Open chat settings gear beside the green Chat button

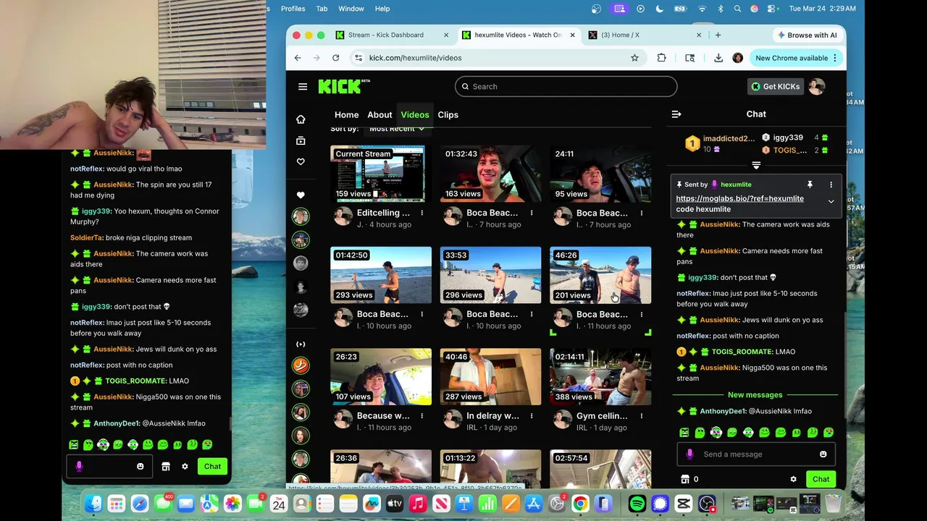click(793, 479)
